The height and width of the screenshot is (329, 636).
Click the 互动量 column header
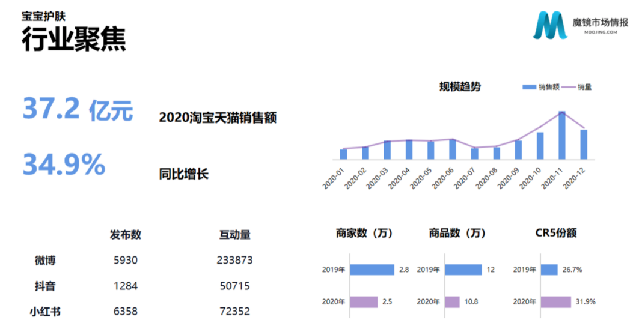pos(235,235)
